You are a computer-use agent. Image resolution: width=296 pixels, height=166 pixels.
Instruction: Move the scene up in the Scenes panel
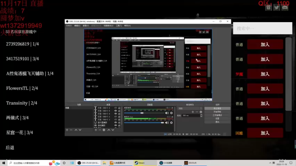pyautogui.click(x=76, y=130)
